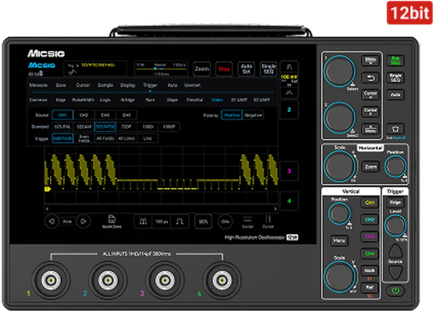Choose Positive polarity
Image resolution: width=437 pixels, height=311 pixels.
click(x=232, y=115)
